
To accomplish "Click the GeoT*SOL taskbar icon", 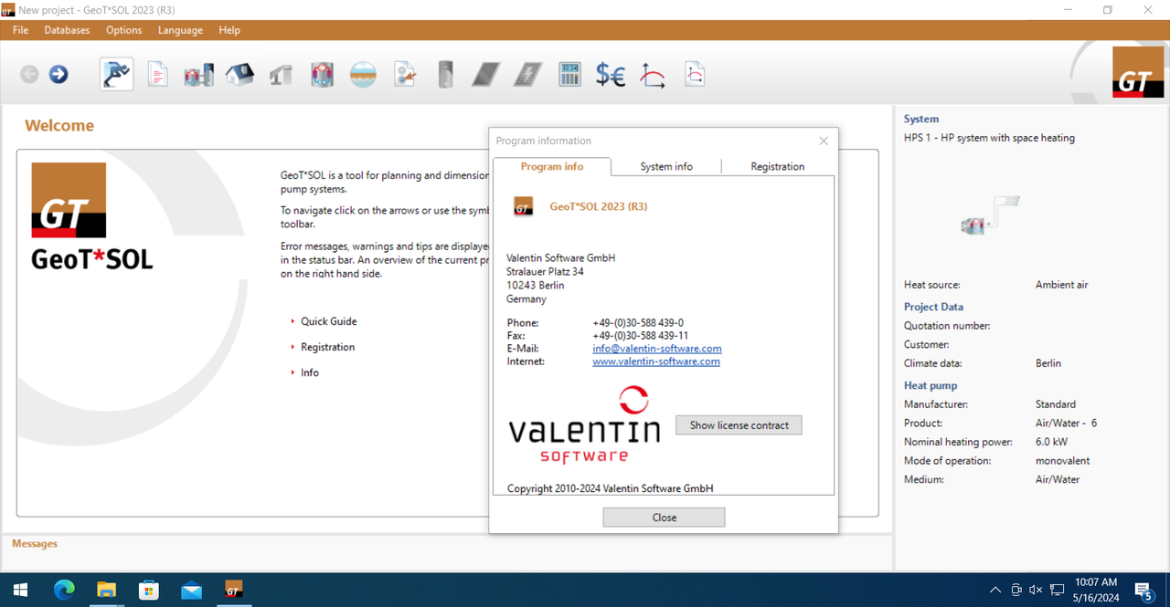I will 233,591.
